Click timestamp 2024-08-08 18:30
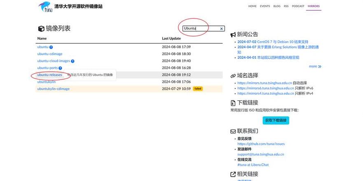363x181 pixels. (x=176, y=54)
